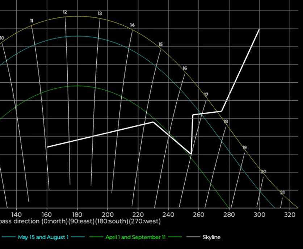303x249 pixels.
Task: Select the hour 15 marker label
Action: pos(161,44)
